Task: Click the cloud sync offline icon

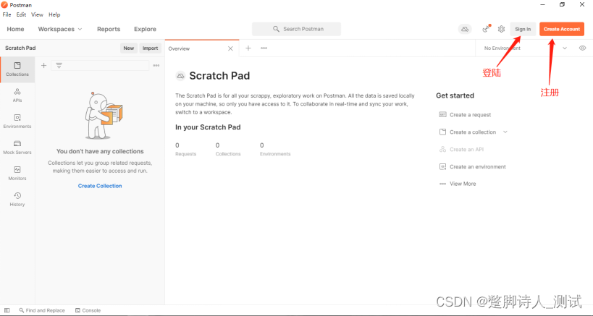Action: pyautogui.click(x=465, y=29)
